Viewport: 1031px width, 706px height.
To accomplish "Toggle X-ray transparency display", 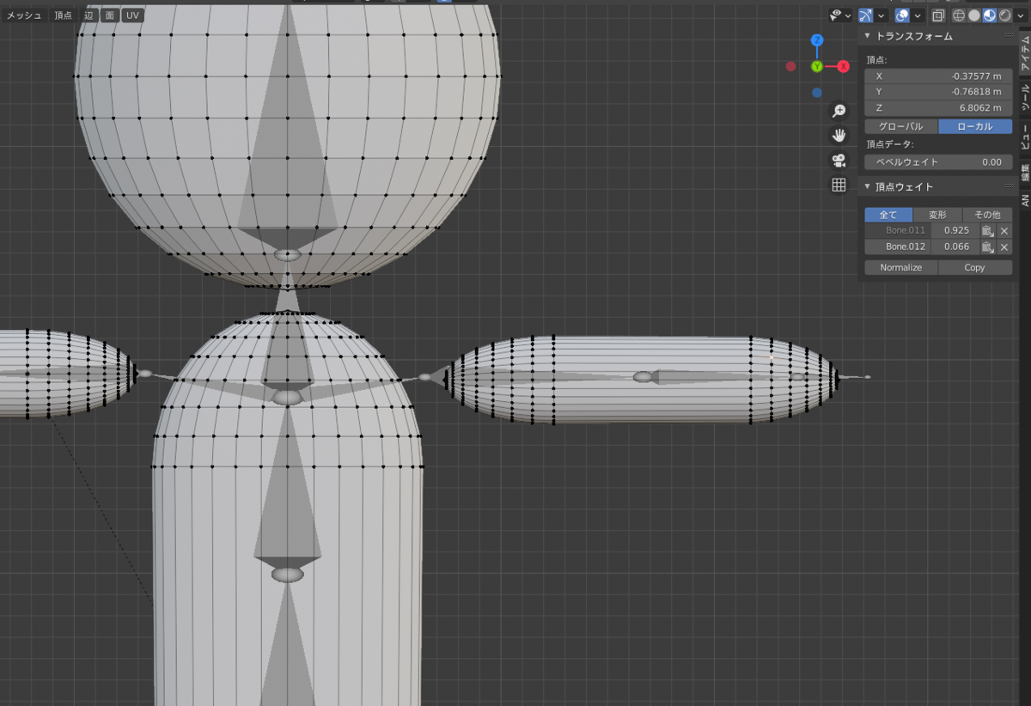I will (938, 15).
